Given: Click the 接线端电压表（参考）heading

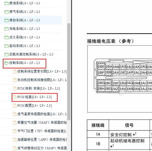Looking at the screenshot, I should pyautogui.click(x=110, y=41).
